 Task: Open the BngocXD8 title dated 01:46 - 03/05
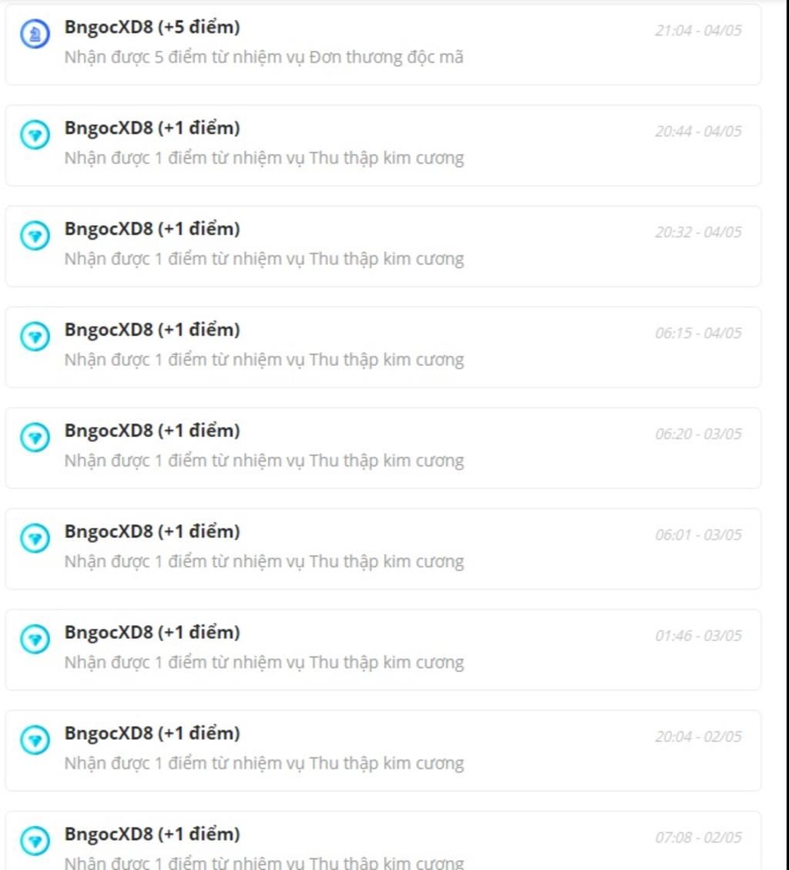point(152,632)
